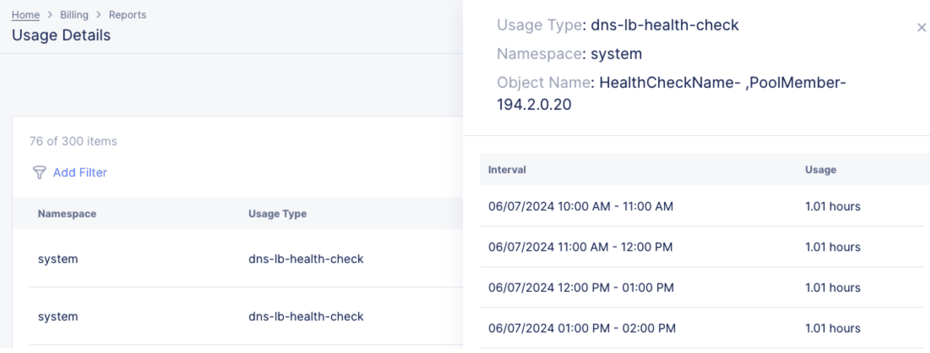This screenshot has width=930, height=353.
Task: Click the chevron after Home breadcrumb
Action: [50, 15]
